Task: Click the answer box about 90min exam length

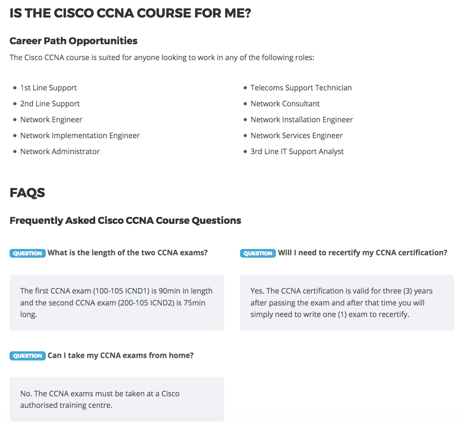Action: [117, 303]
